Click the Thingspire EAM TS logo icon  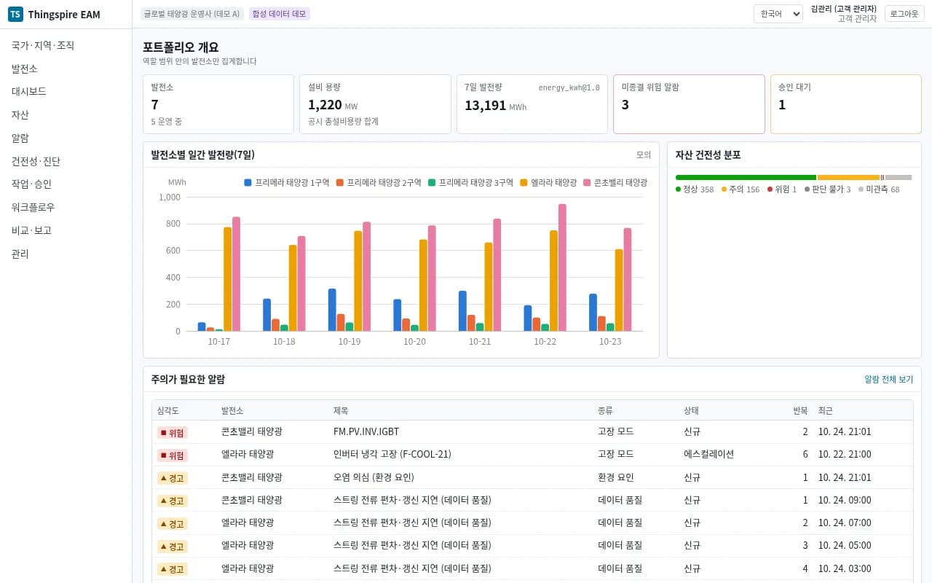(x=15, y=14)
